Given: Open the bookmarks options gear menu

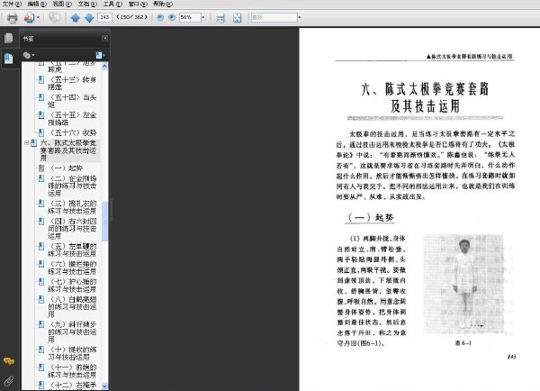Looking at the screenshot, I should (29, 55).
